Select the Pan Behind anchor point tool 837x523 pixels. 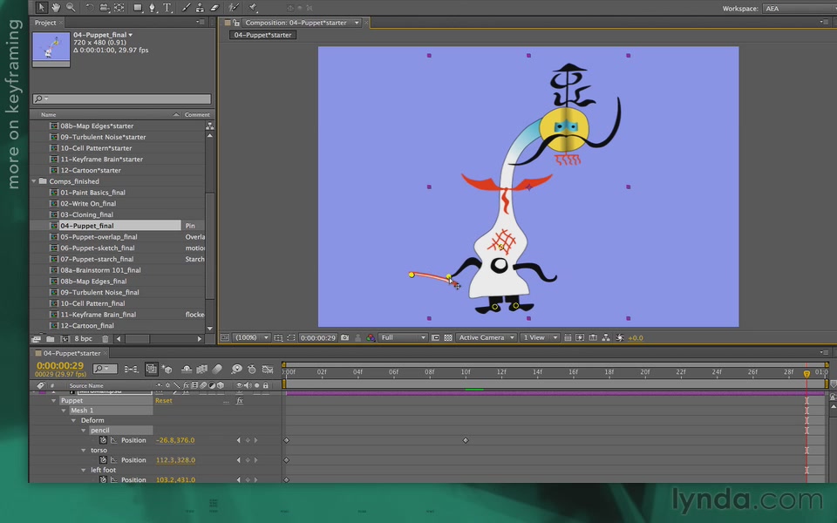pos(119,8)
